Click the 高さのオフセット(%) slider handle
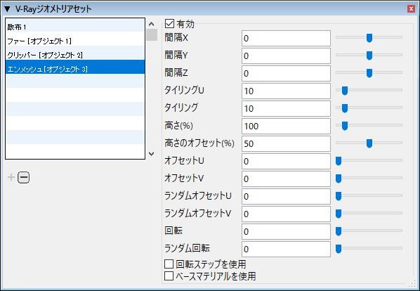 (369, 143)
